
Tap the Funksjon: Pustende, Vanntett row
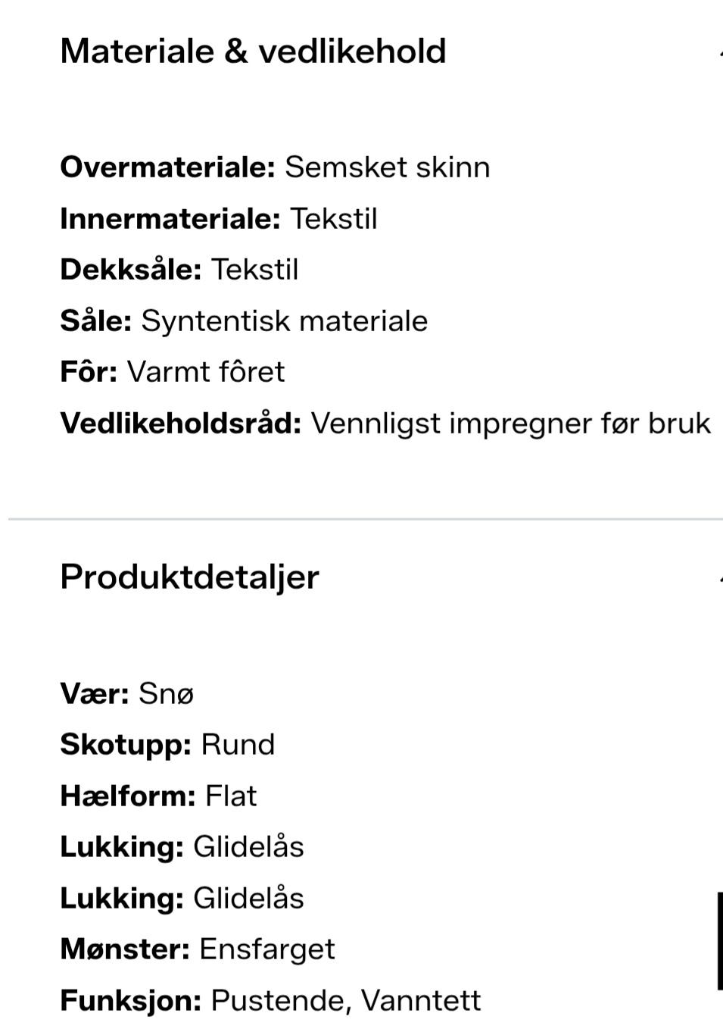click(270, 1001)
